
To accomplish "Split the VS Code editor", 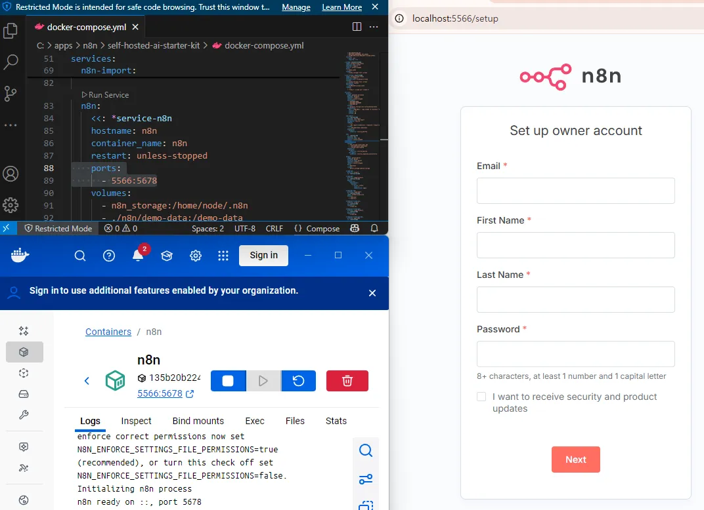I will [x=357, y=27].
